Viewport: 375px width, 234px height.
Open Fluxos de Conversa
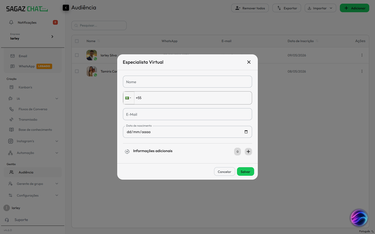(33, 109)
